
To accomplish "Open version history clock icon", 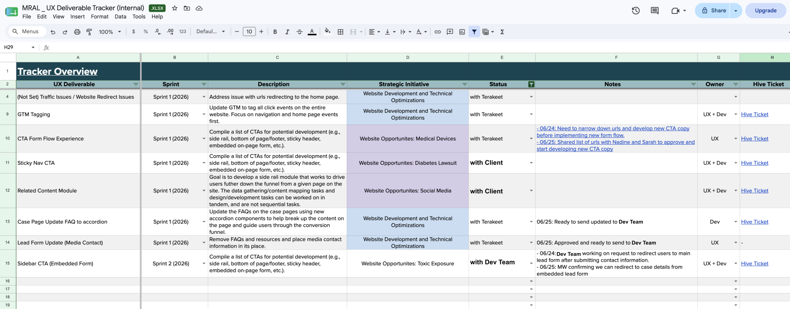I will (x=636, y=11).
